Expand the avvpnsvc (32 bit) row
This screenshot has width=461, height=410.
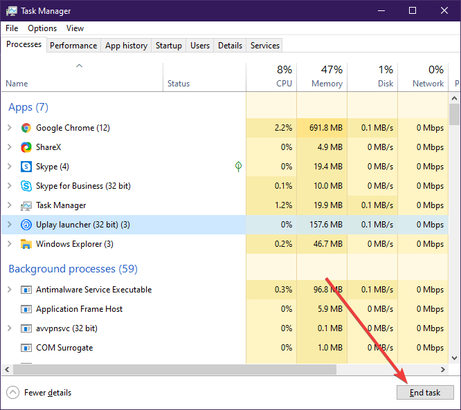click(10, 328)
